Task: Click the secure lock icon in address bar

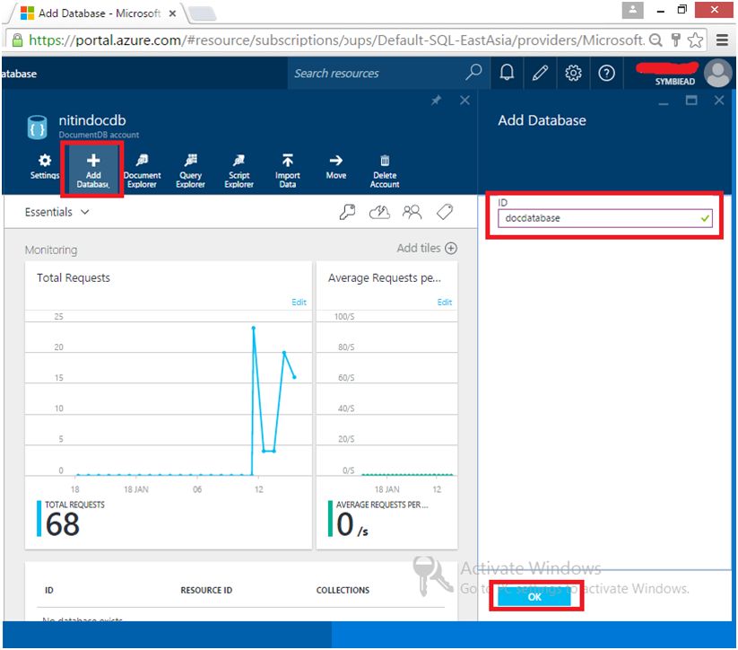Action: pos(17,40)
